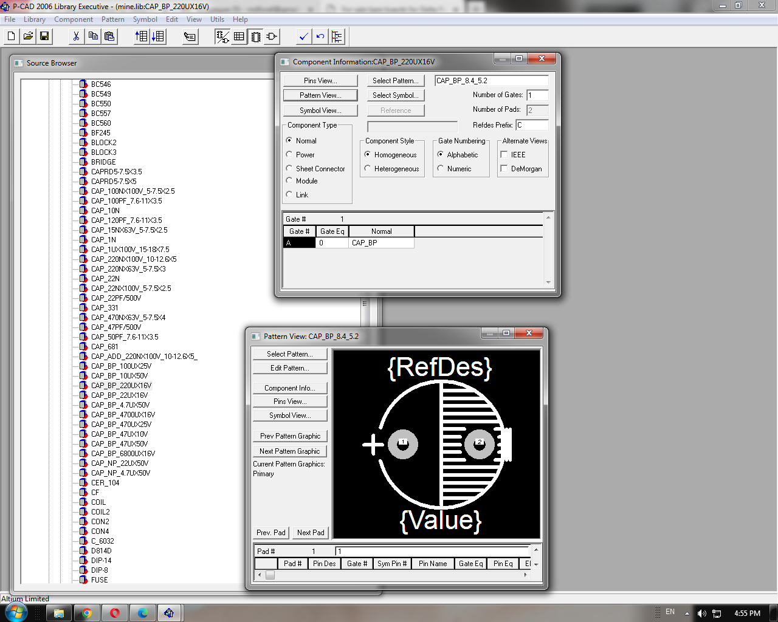Click Pattern View button in Component Information
The image size is (778, 622).
[320, 95]
